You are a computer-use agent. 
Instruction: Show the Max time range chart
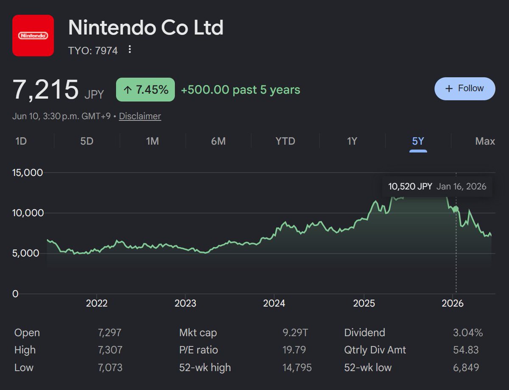tap(485, 141)
